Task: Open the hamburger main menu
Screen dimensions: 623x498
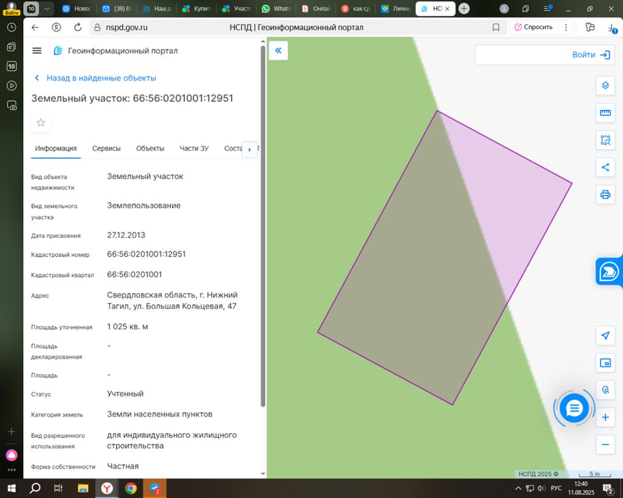Action: 37,51
